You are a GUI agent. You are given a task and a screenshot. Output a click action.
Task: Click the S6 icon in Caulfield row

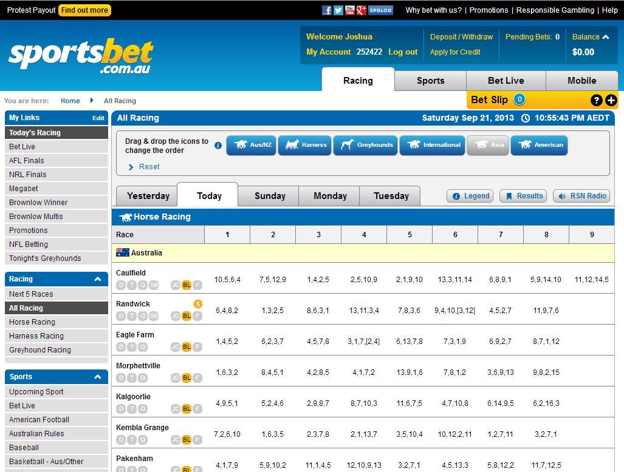point(154,285)
